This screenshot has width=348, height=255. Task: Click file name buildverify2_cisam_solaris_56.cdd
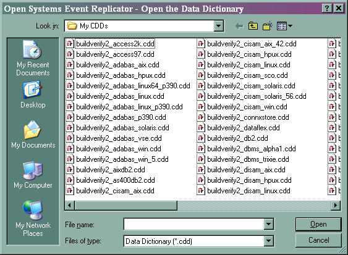tap(257, 96)
